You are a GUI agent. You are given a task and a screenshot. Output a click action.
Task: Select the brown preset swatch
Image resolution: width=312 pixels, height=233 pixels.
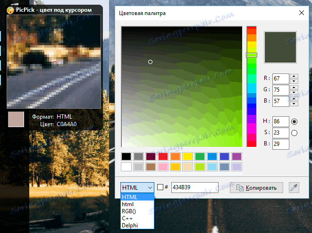point(151,167)
